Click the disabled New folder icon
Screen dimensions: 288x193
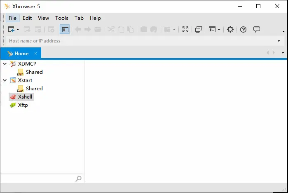point(144,29)
